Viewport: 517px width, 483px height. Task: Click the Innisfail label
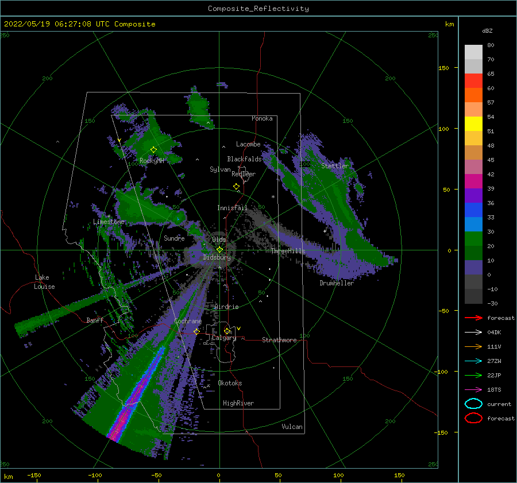click(232, 208)
